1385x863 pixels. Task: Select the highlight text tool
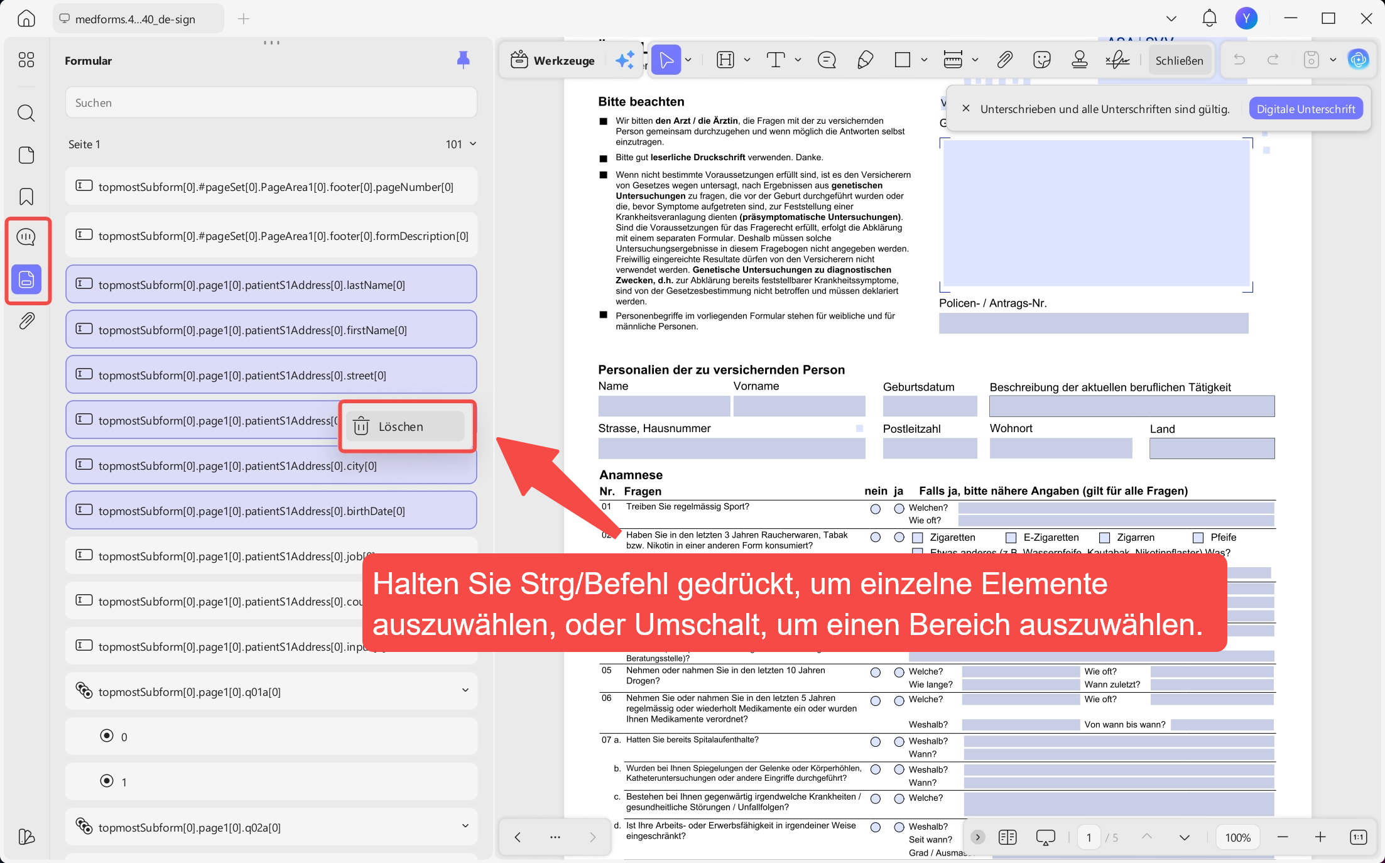tap(725, 60)
